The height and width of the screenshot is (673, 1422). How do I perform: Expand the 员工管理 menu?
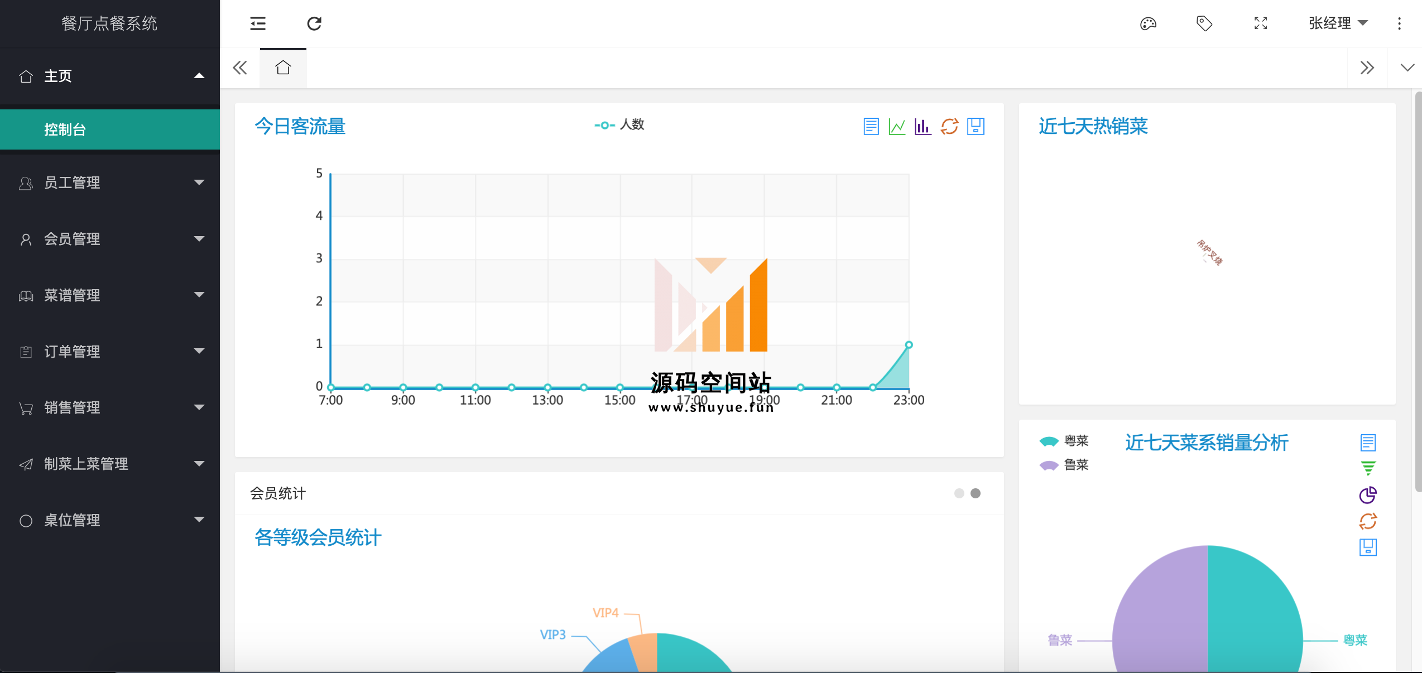[x=110, y=182]
